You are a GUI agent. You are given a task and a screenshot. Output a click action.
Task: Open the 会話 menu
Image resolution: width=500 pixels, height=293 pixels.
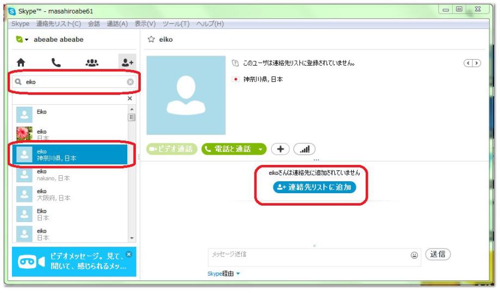pos(93,23)
